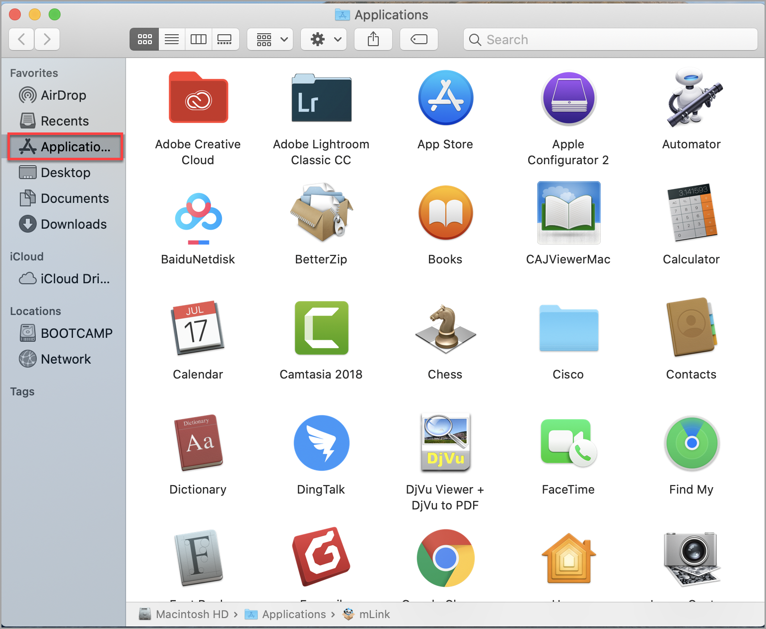
Task: Select the BetterZip box icon
Action: click(x=321, y=212)
